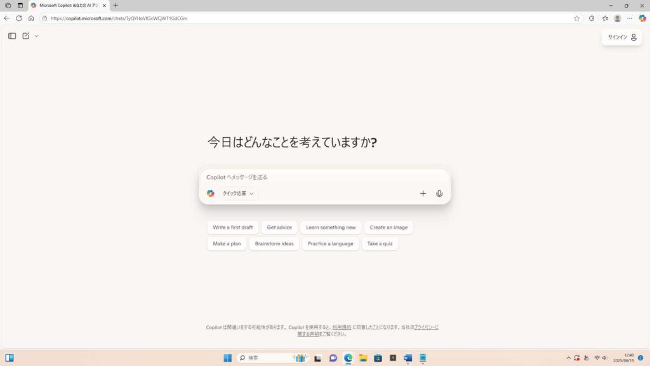650x366 pixels.
Task: Start a new chat with the compose icon
Action: 25,36
